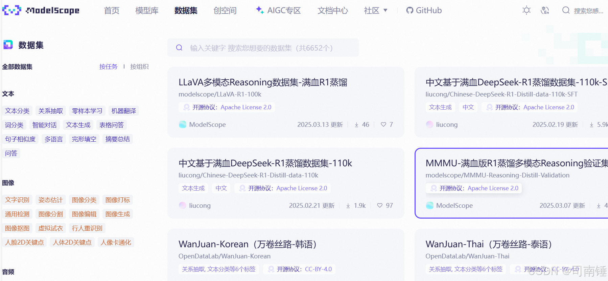Filter by 文本分类 tag
This screenshot has height=281, width=608.
pos(17,111)
